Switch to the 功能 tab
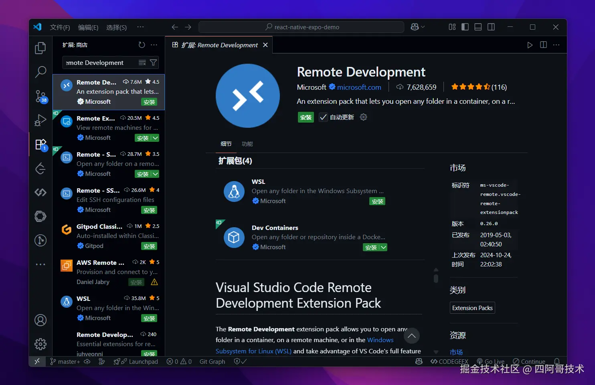 (x=247, y=144)
